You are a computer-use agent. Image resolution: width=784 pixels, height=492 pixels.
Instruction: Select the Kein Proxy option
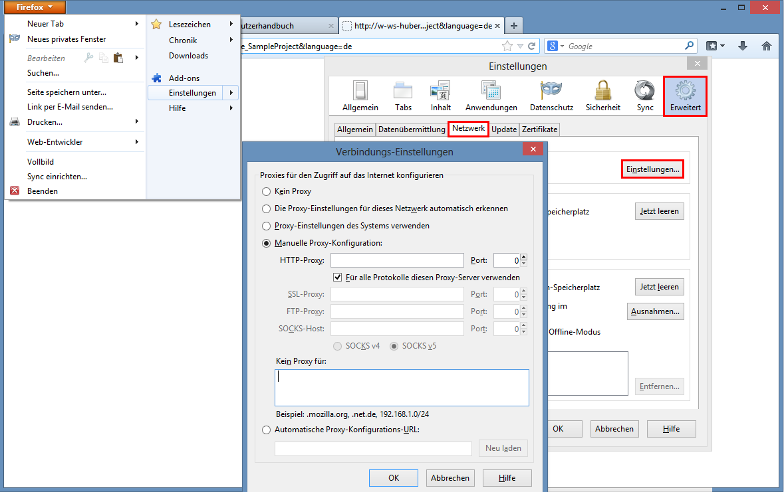point(266,191)
